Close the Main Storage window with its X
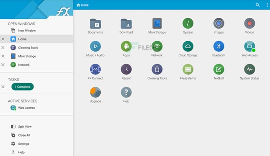Screen dimensions: 270x156 [3, 56]
